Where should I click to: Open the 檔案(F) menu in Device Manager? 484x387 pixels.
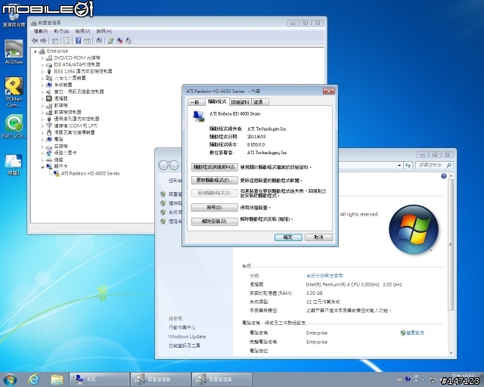40,31
